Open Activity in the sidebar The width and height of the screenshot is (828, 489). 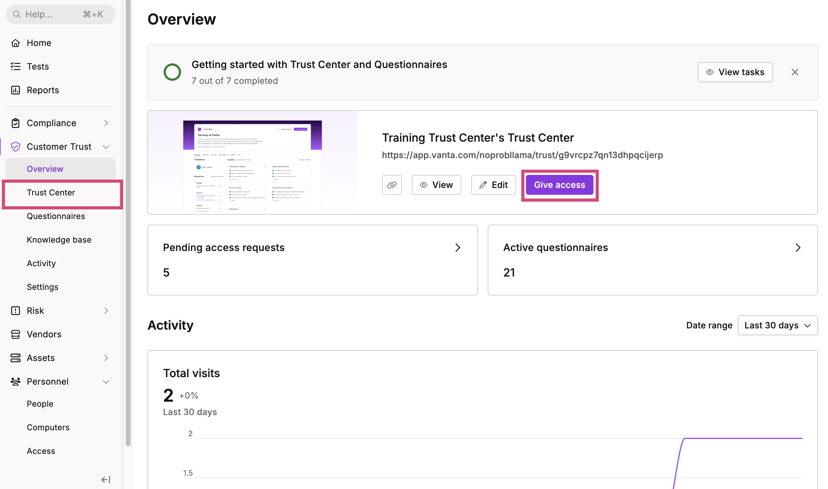point(61,263)
